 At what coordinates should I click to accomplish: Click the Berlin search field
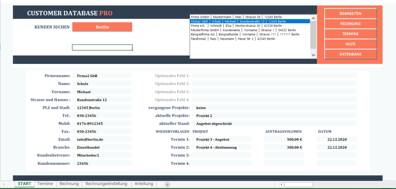click(x=102, y=27)
